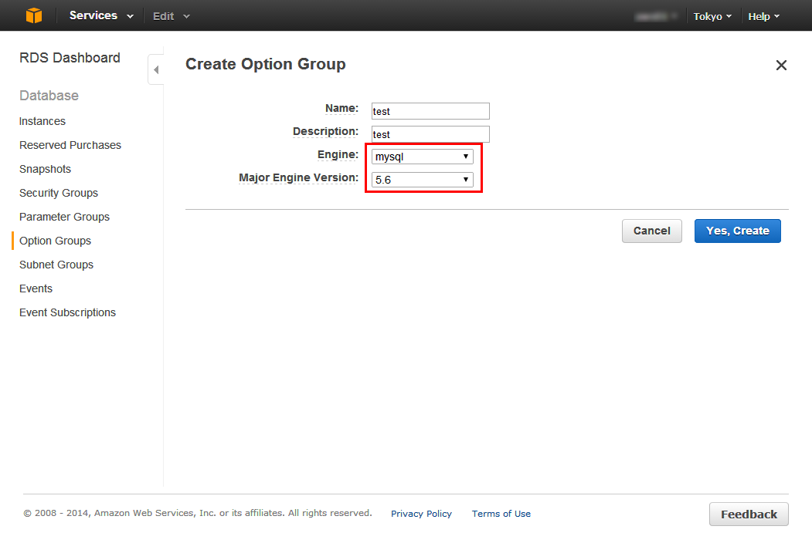Select Option Groups in the sidebar
Viewport: 812px width, 533px height.
(x=55, y=241)
